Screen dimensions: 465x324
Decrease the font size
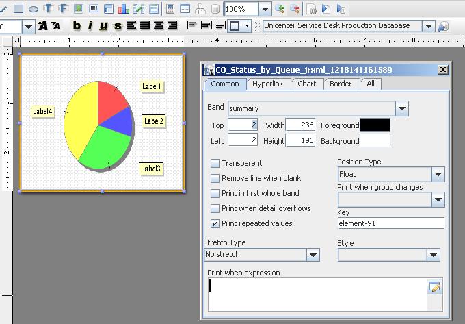coord(56,26)
